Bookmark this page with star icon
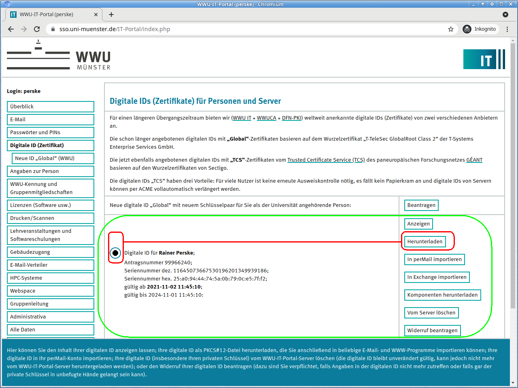518x388 pixels. click(x=451, y=29)
